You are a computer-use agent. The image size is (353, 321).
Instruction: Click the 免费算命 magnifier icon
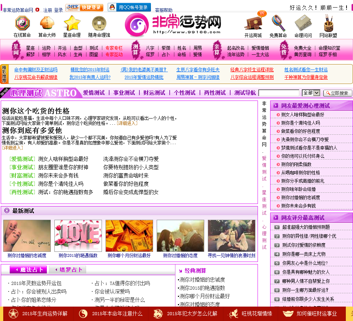278,23
